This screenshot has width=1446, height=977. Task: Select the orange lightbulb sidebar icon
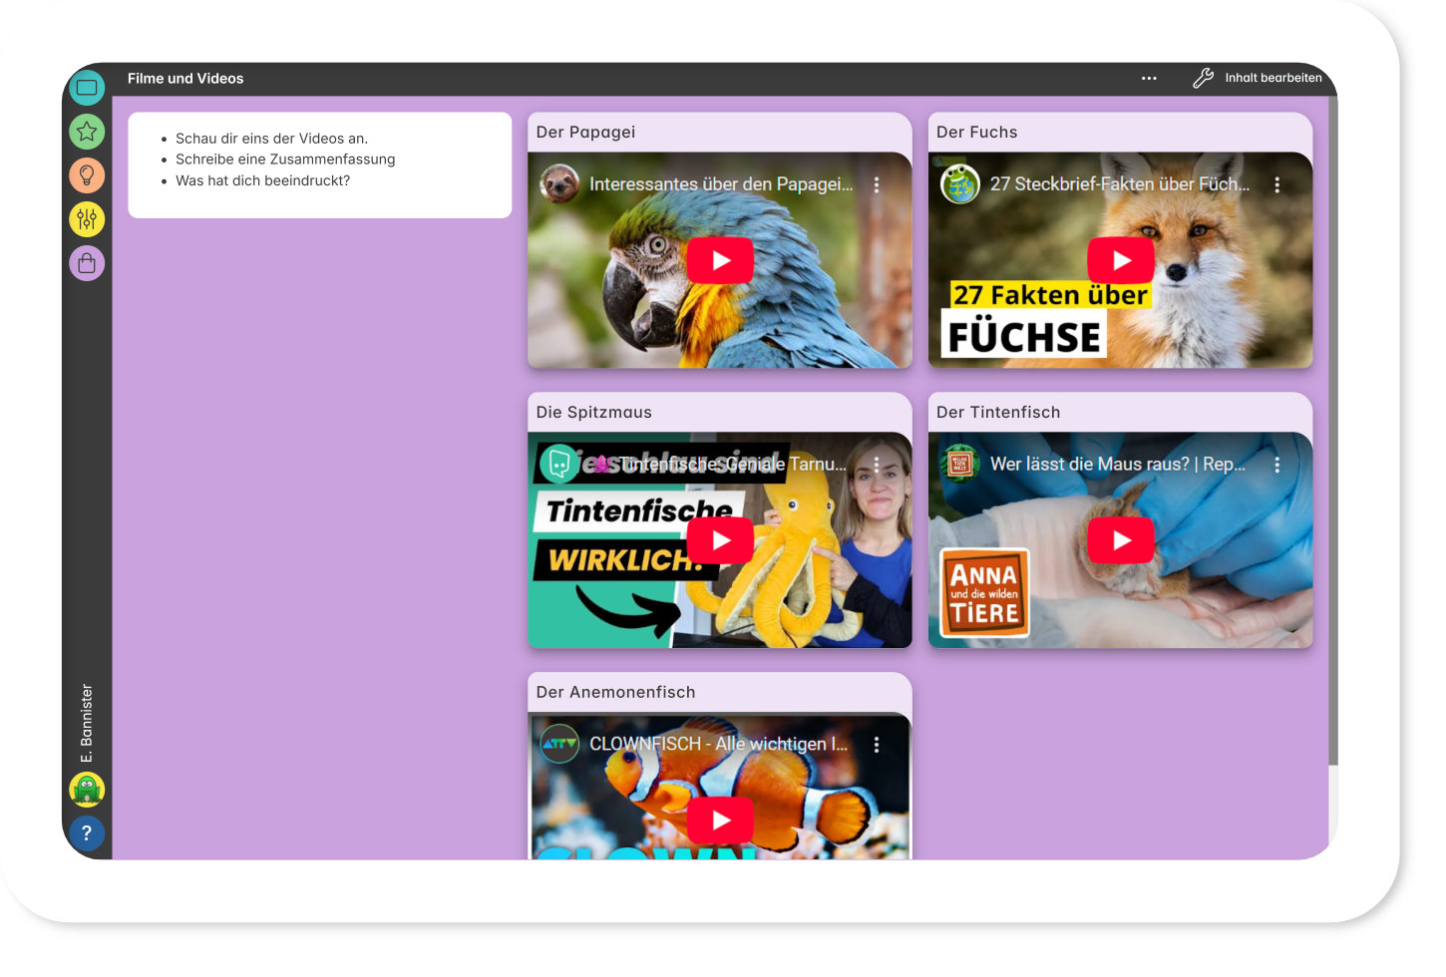(87, 175)
